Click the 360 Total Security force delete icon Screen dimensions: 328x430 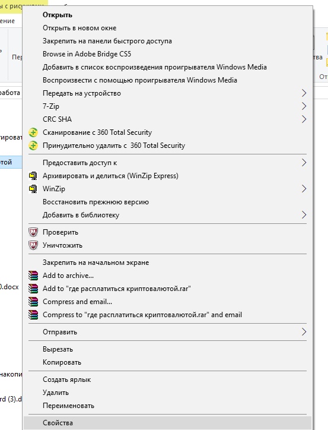[x=33, y=146]
